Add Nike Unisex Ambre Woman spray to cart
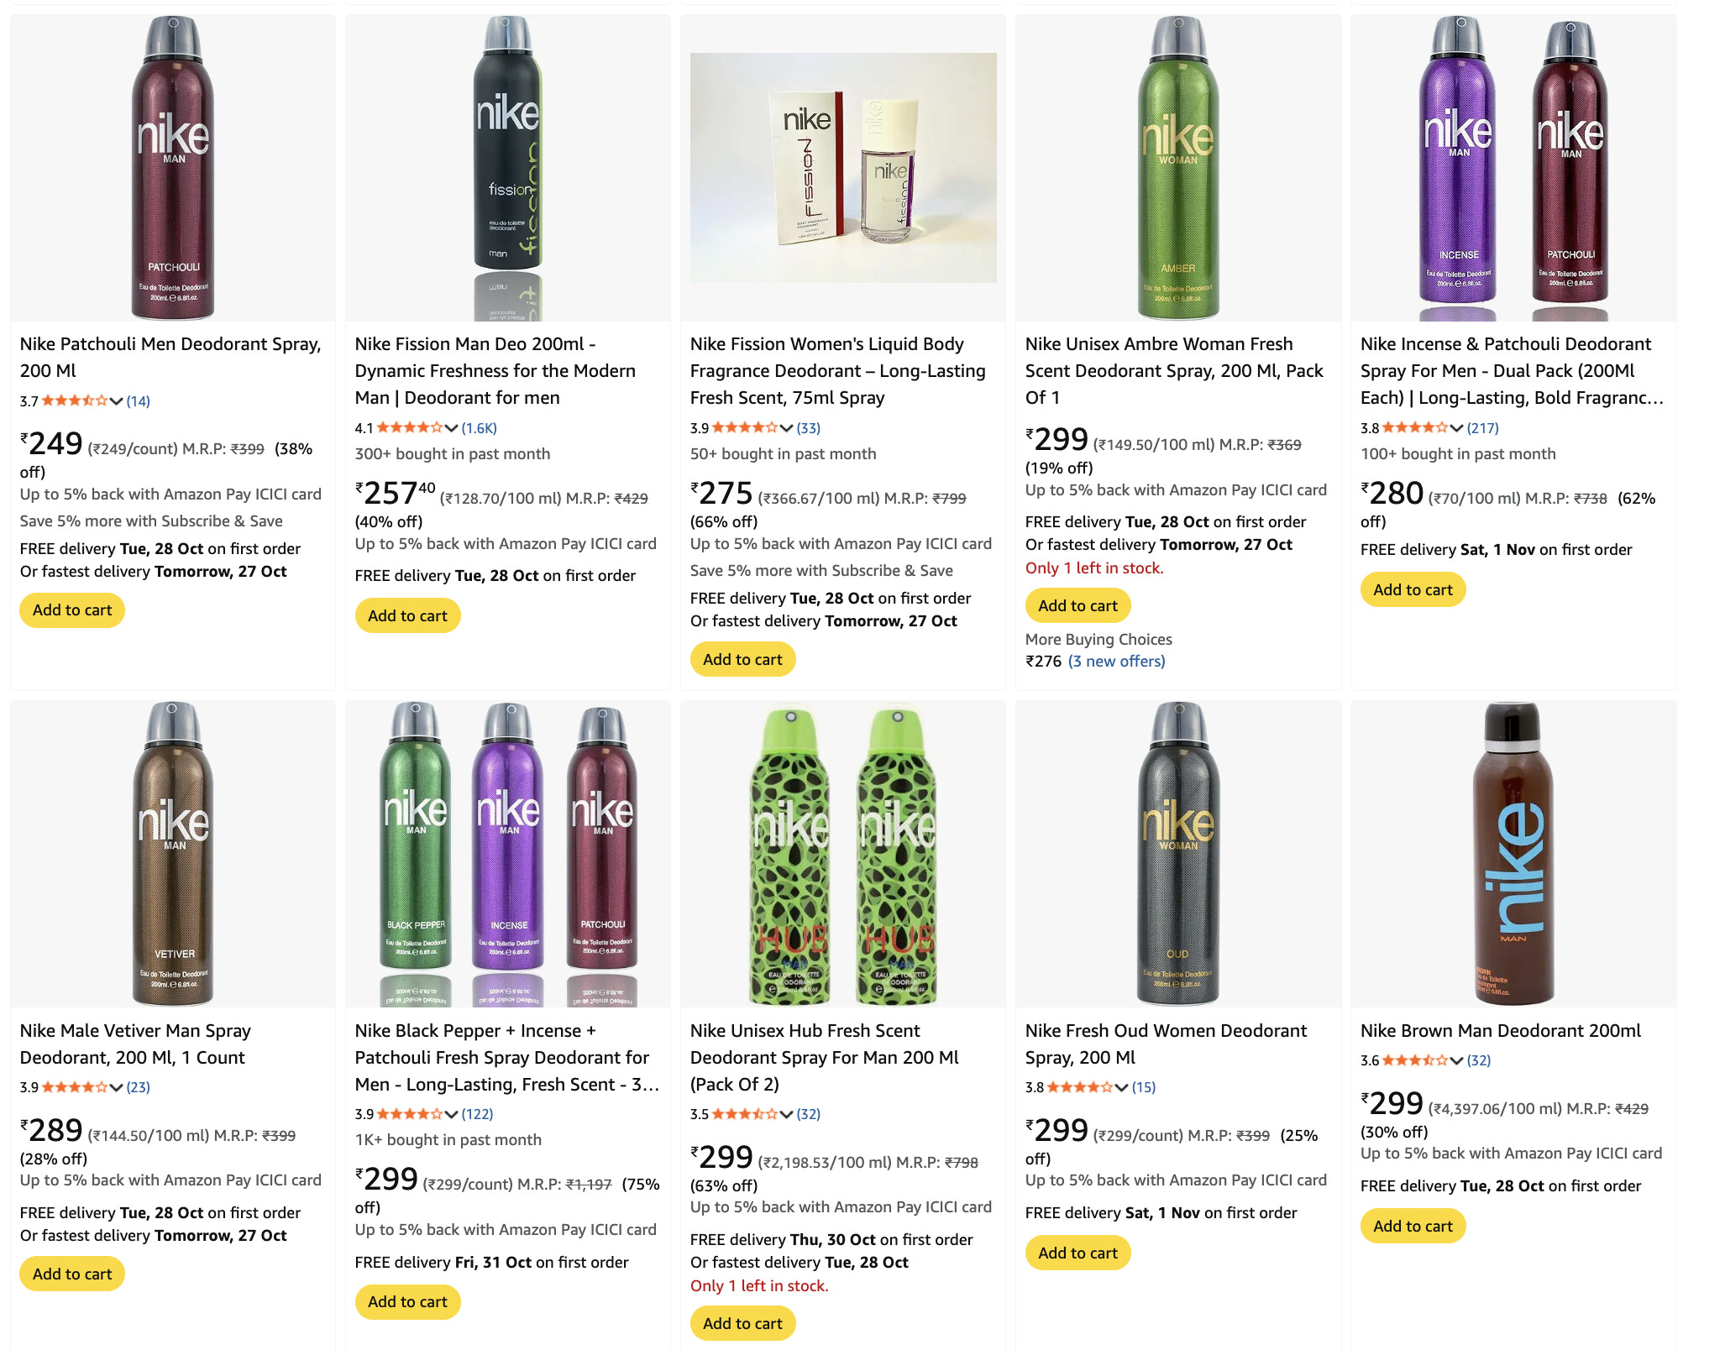Viewport: 1725px width, 1350px height. [x=1077, y=606]
